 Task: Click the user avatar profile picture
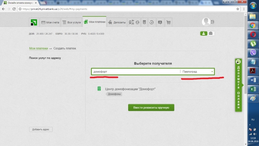(206, 22)
